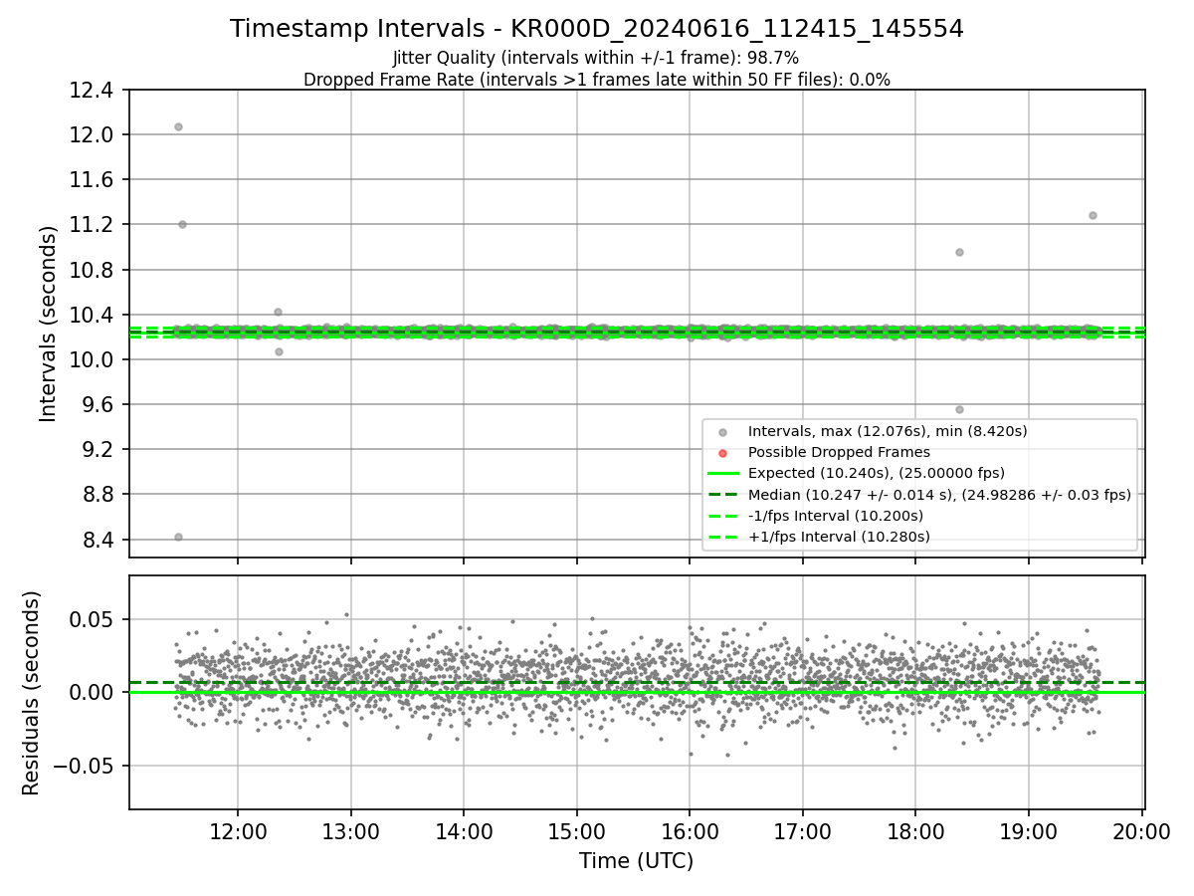Click the outlier point near 11.3s after 19:00
The width and height of the screenshot is (1194, 896).
pyautogui.click(x=1093, y=215)
